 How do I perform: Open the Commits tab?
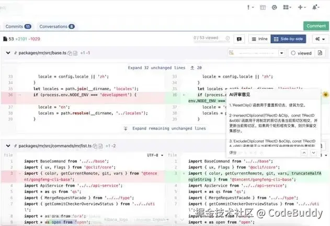tap(18, 27)
